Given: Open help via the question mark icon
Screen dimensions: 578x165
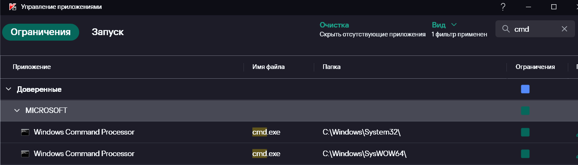Looking at the screenshot, I should click(503, 7).
